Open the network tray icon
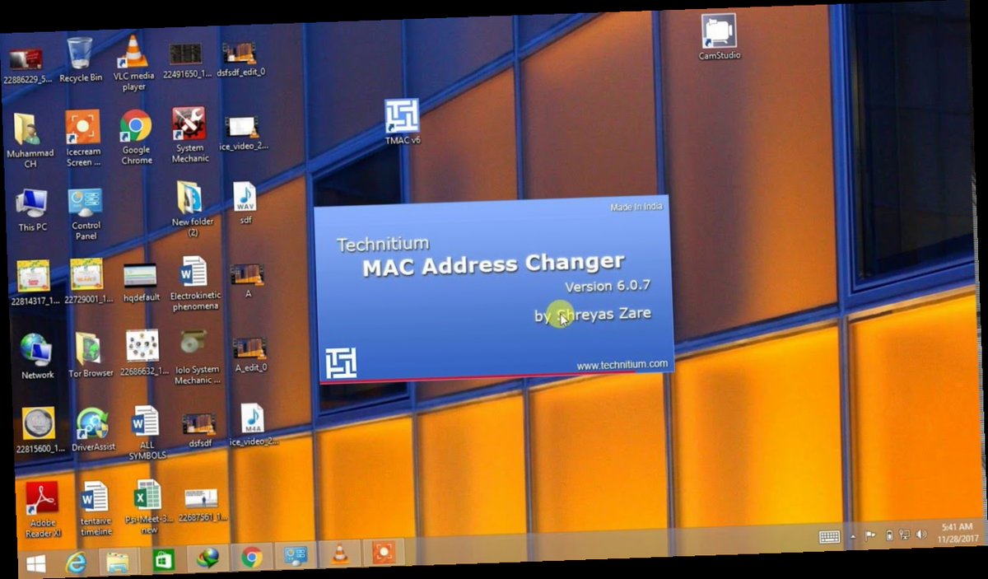This screenshot has height=579, width=988. tap(903, 534)
